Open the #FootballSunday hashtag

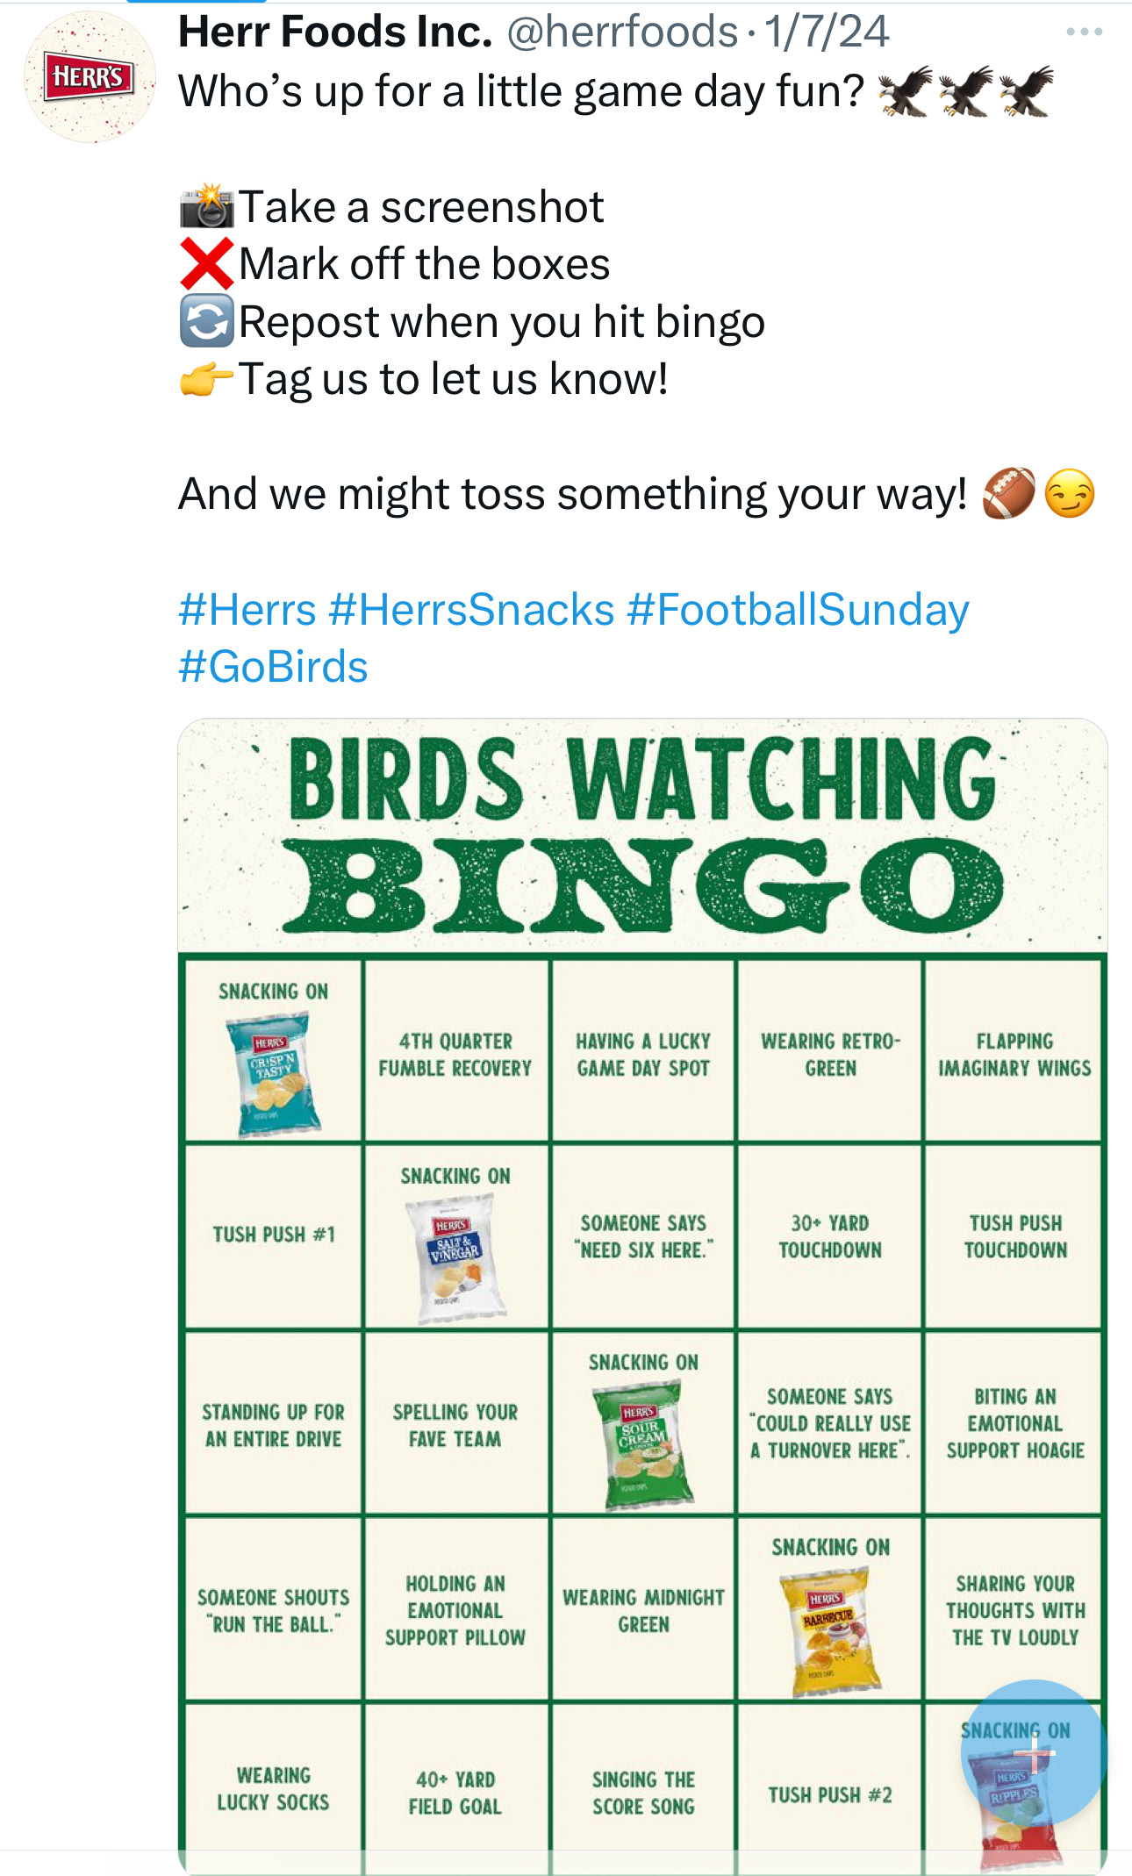(798, 610)
